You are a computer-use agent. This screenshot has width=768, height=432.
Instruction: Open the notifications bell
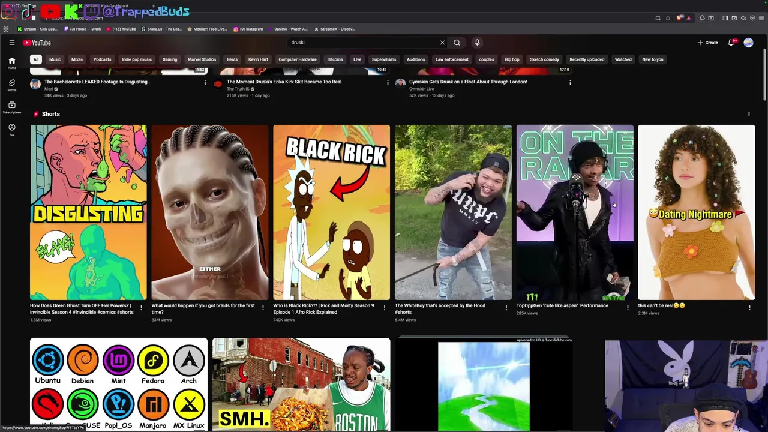(731, 43)
